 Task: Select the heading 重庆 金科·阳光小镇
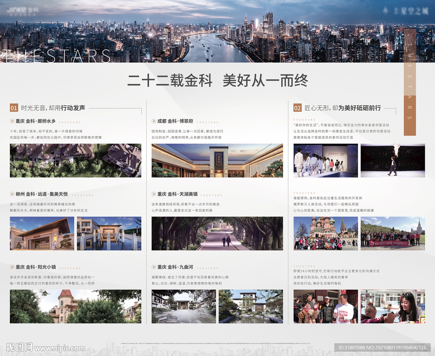tap(36, 267)
